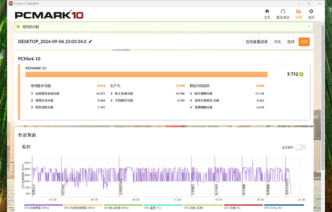The width and height of the screenshot is (332, 212).
Task: Click the PCMark 10 title bar app icon
Action: click(11, 4)
